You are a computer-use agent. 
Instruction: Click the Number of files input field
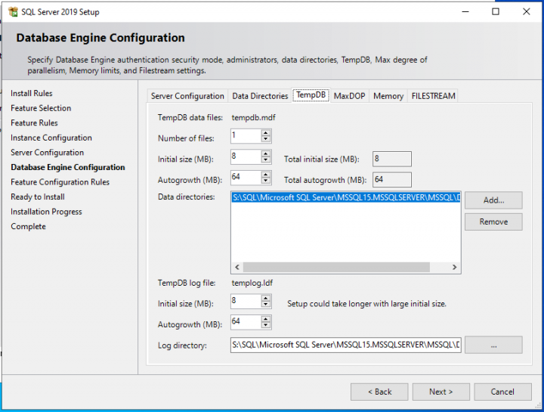pos(246,136)
